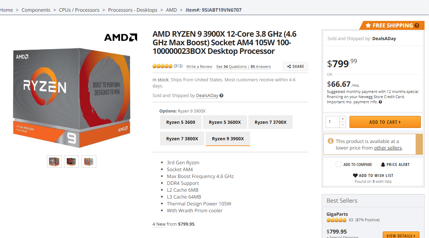Open the CPUs / Processors breadcrumb
The image size is (429, 238).
click(x=79, y=10)
